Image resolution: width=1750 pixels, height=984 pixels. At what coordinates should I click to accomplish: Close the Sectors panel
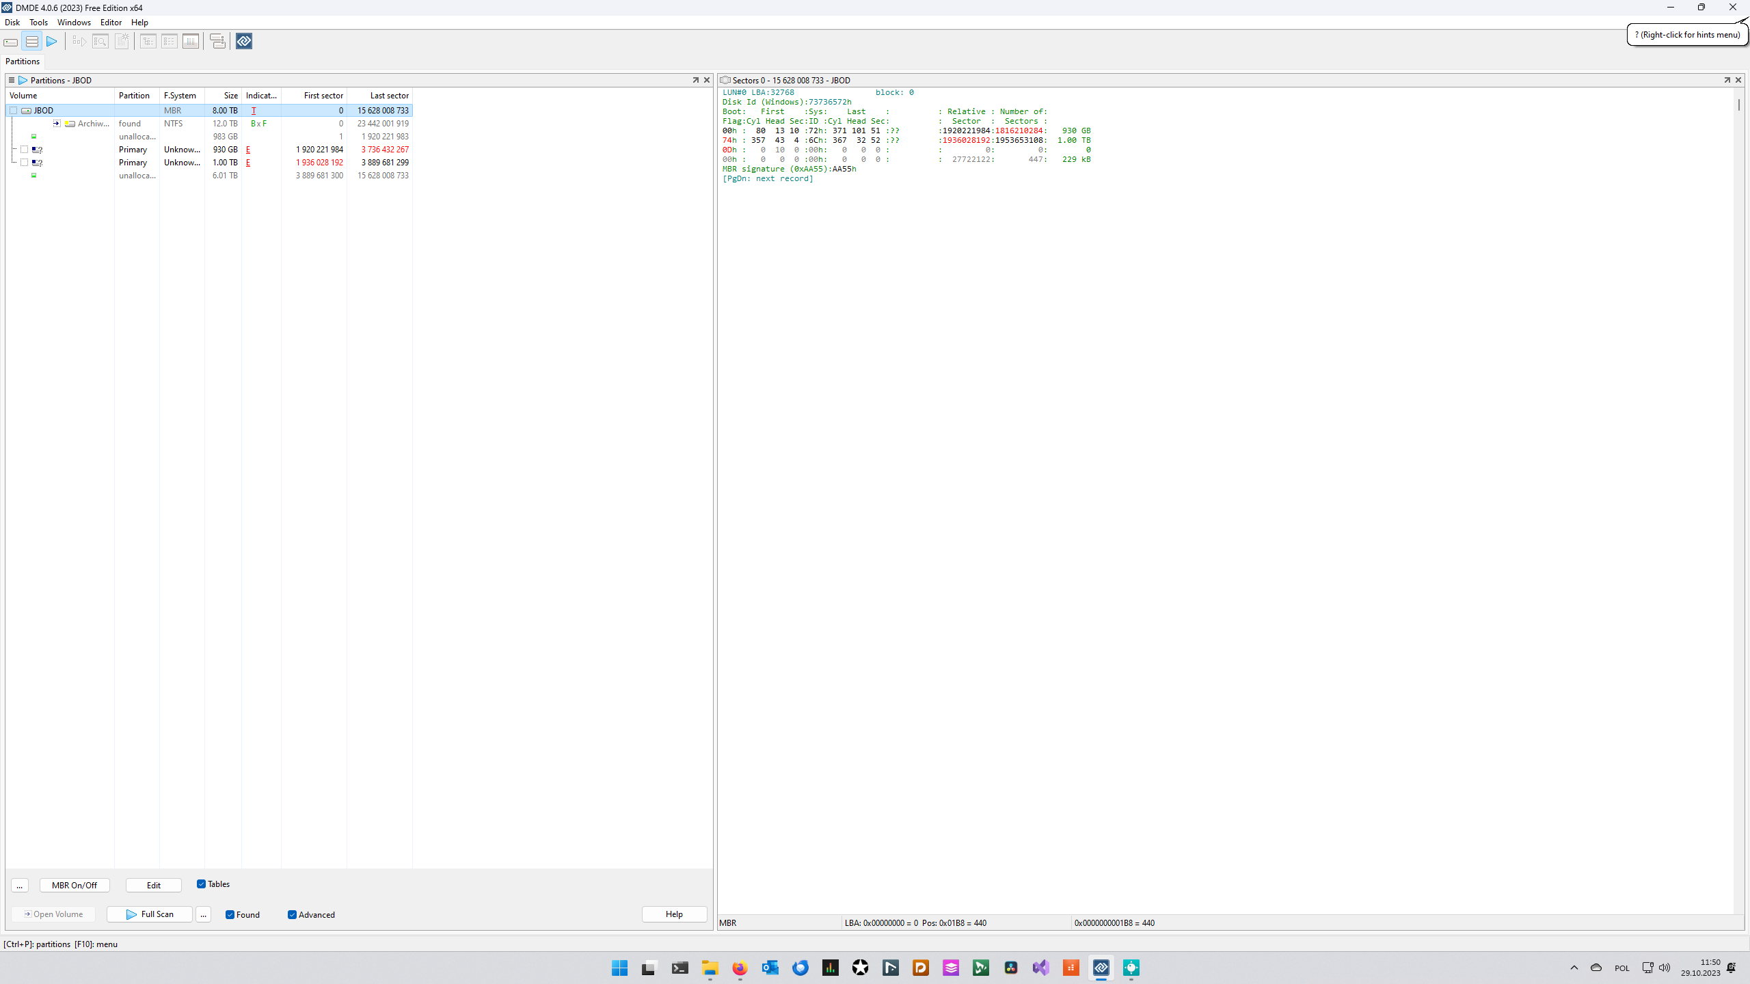click(x=1738, y=80)
